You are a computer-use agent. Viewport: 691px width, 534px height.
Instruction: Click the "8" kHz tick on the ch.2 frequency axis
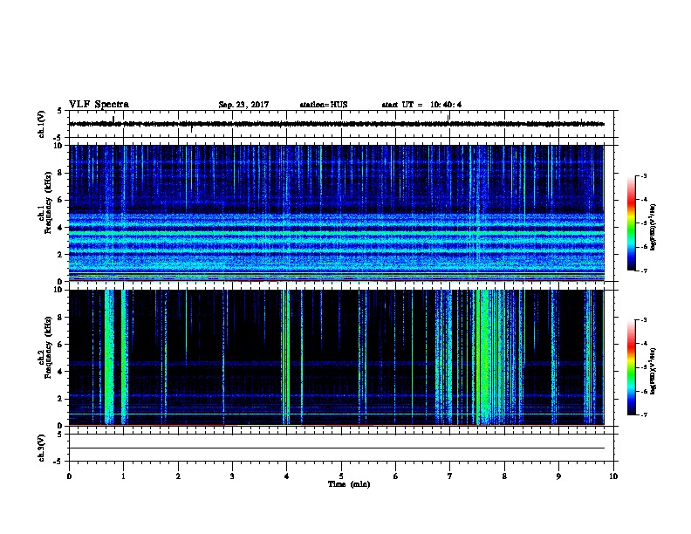61,318
